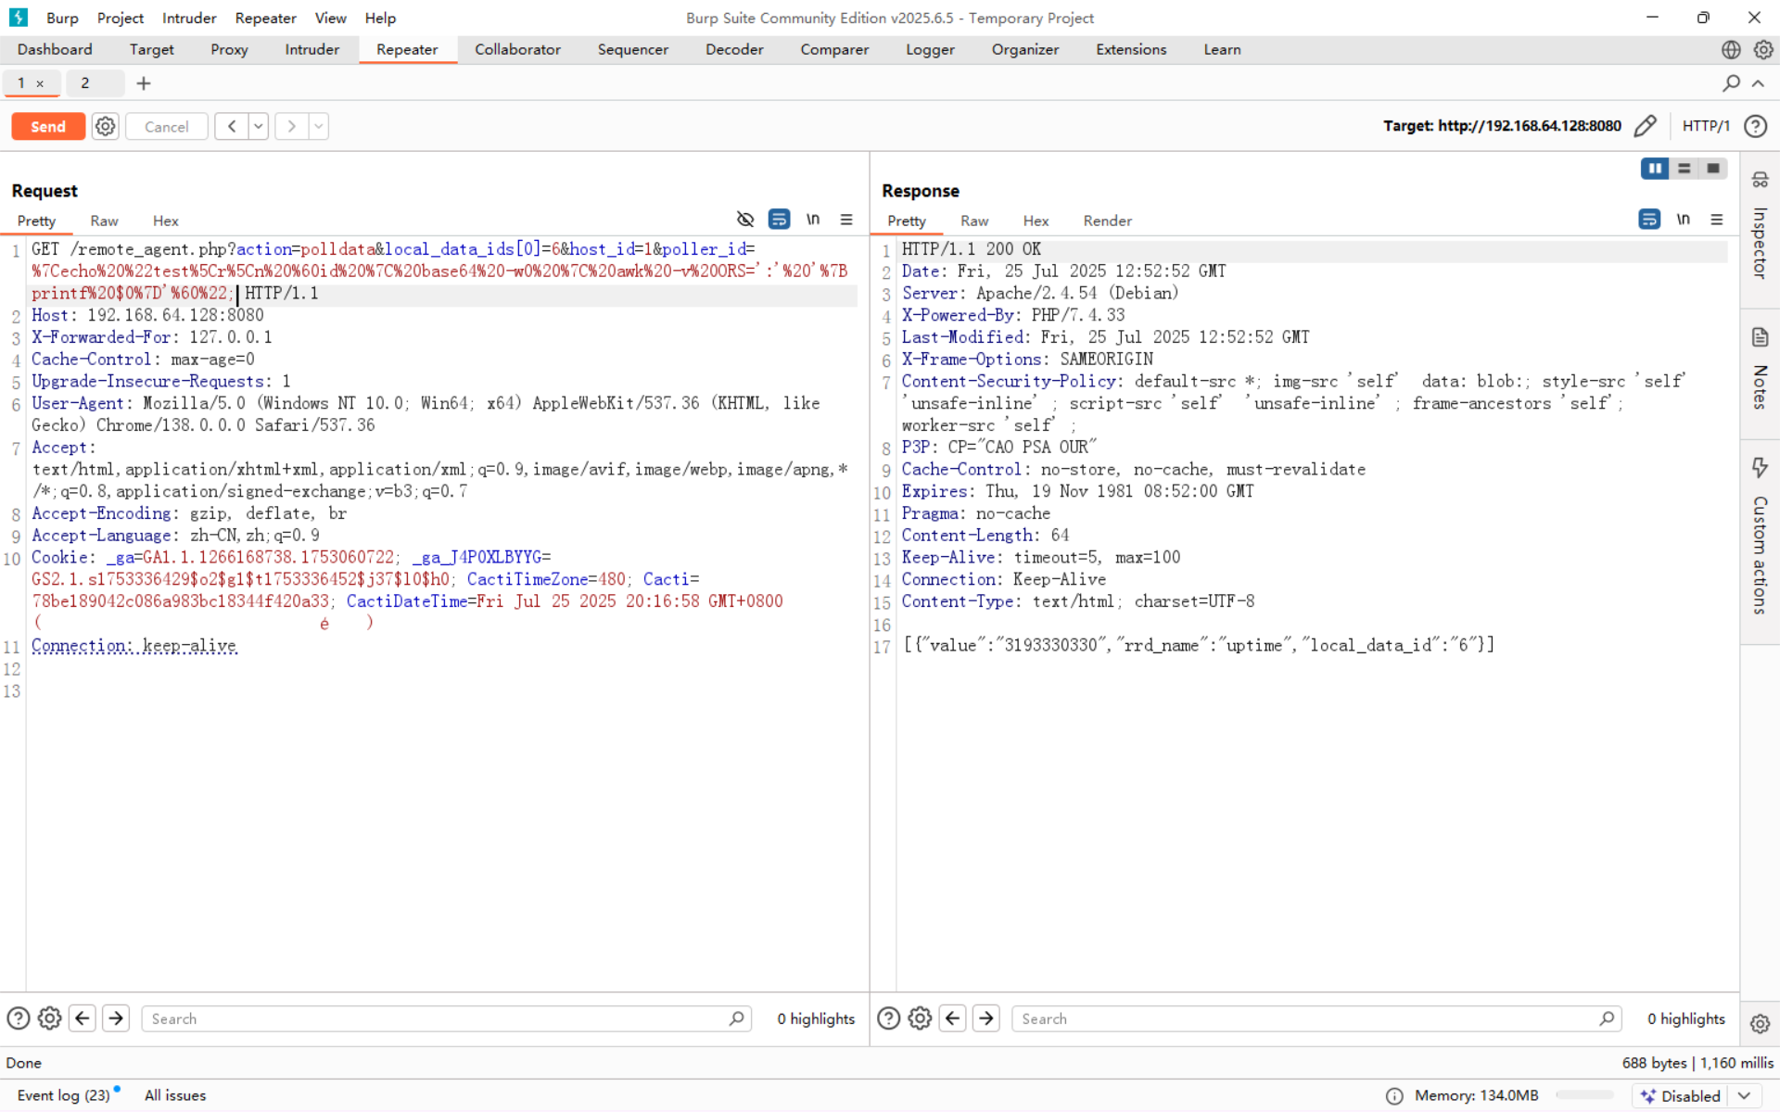Switch to Response Raw view
Image resolution: width=1780 pixels, height=1112 pixels.
(x=974, y=221)
